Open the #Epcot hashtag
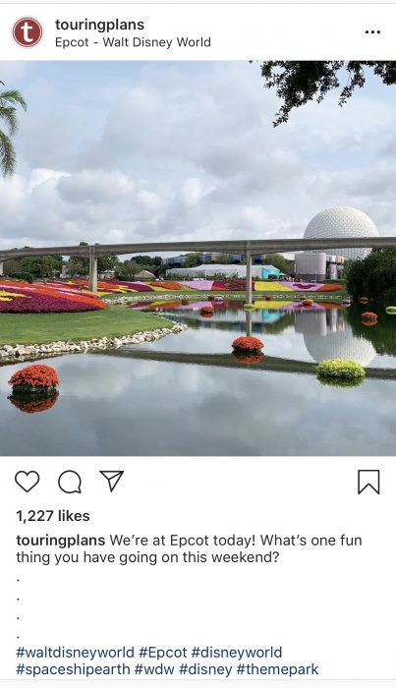Image resolution: width=396 pixels, height=688 pixels. [163, 653]
